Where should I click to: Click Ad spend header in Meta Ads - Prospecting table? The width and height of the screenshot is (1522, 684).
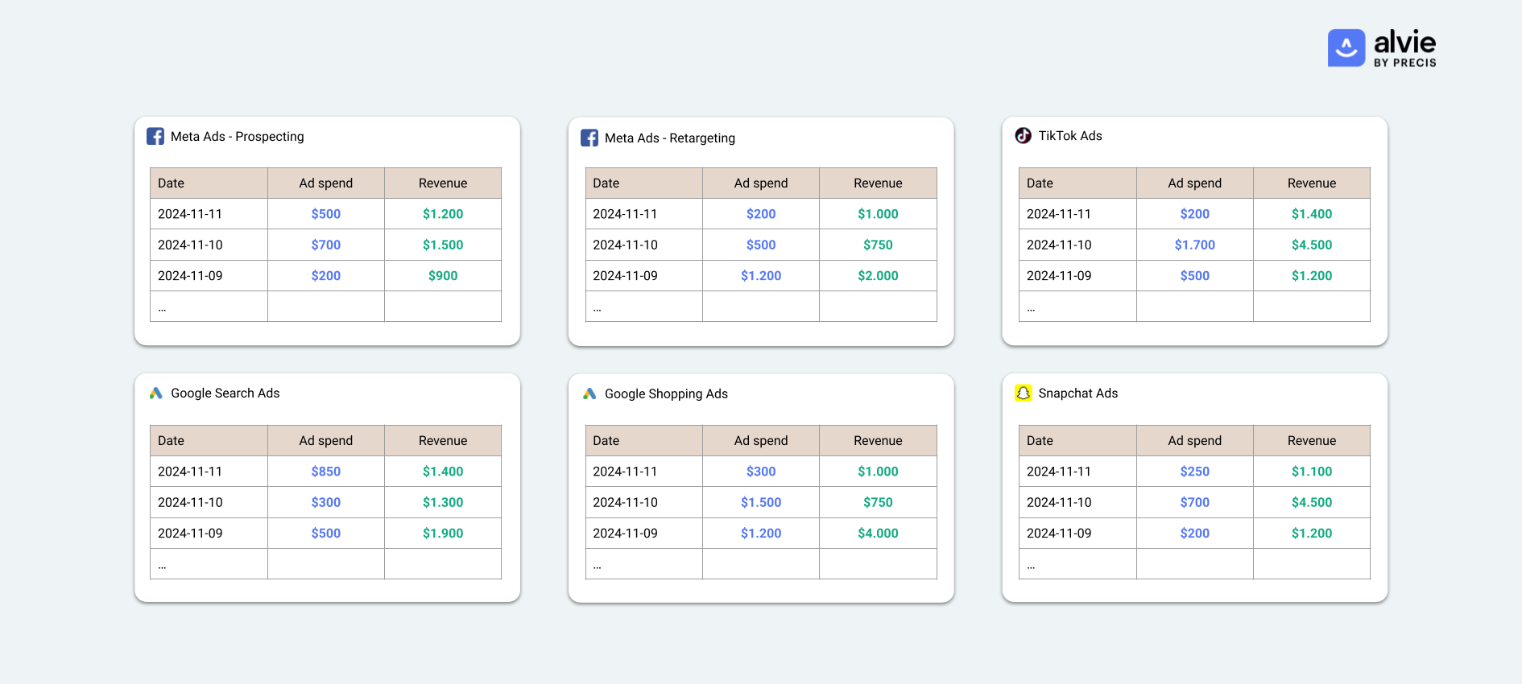coord(326,183)
